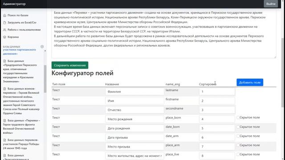
Task: Open База данных воинов-пермяков Героев link
Action: [x=21, y=101]
